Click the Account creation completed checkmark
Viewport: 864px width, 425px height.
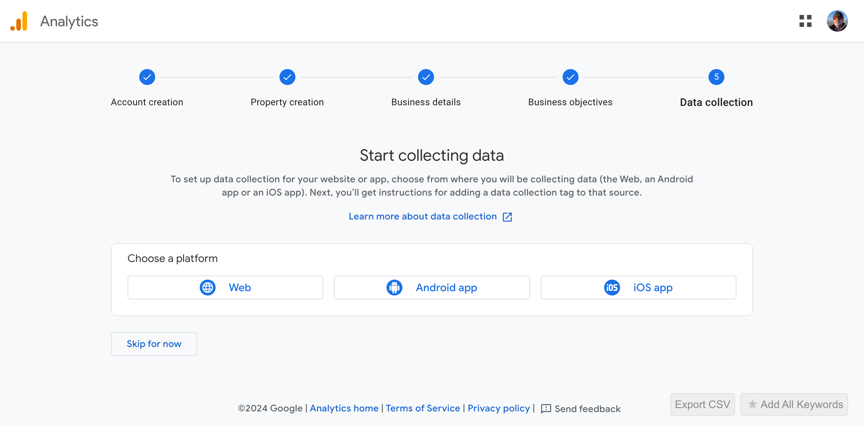[x=147, y=77]
